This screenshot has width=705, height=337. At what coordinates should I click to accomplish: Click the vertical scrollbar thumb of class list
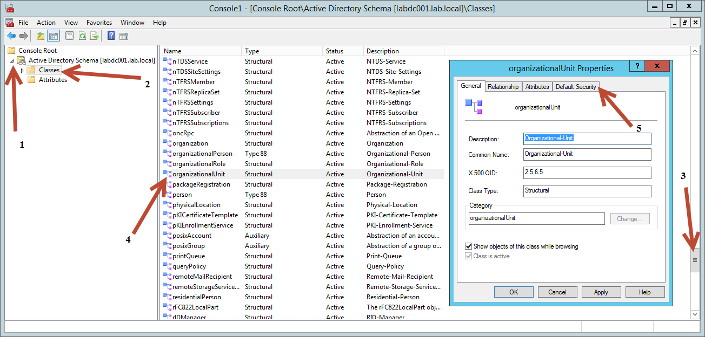(x=695, y=260)
